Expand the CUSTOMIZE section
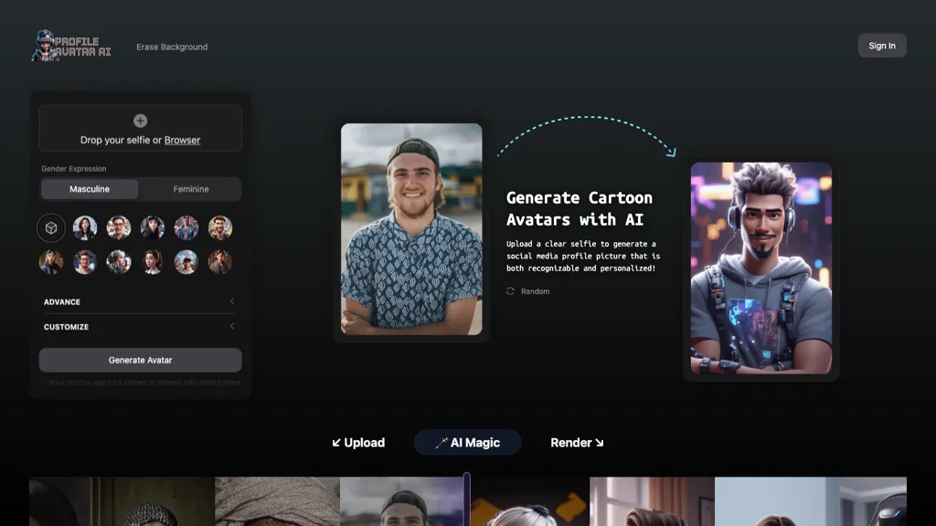The width and height of the screenshot is (936, 526). 140,327
